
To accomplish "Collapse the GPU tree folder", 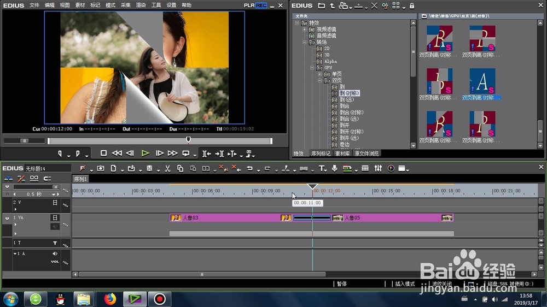I will click(312, 68).
